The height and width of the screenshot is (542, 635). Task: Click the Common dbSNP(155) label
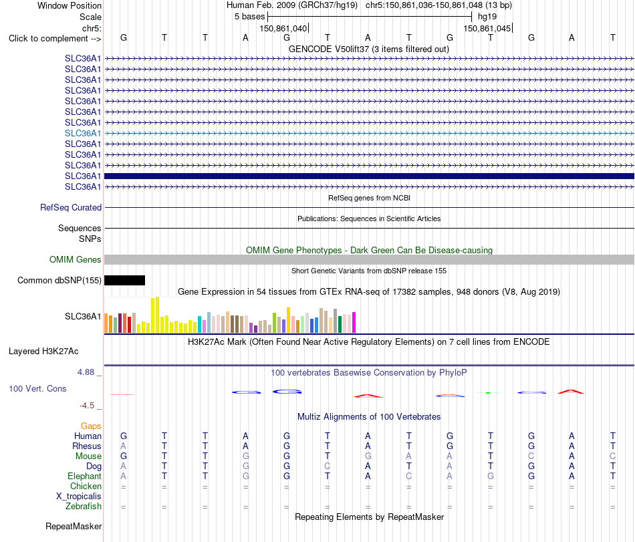coord(59,280)
